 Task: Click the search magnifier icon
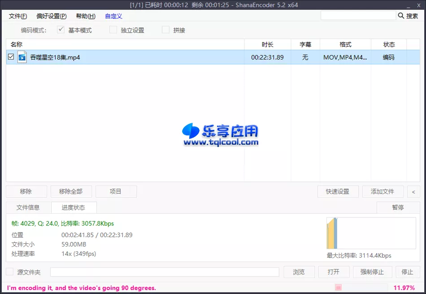(400, 15)
